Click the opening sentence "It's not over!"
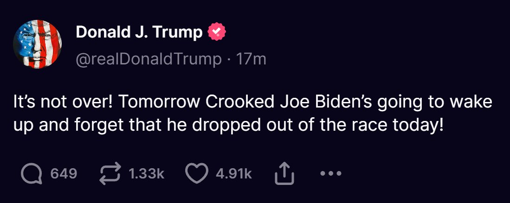The height and width of the screenshot is (203, 510). point(64,102)
